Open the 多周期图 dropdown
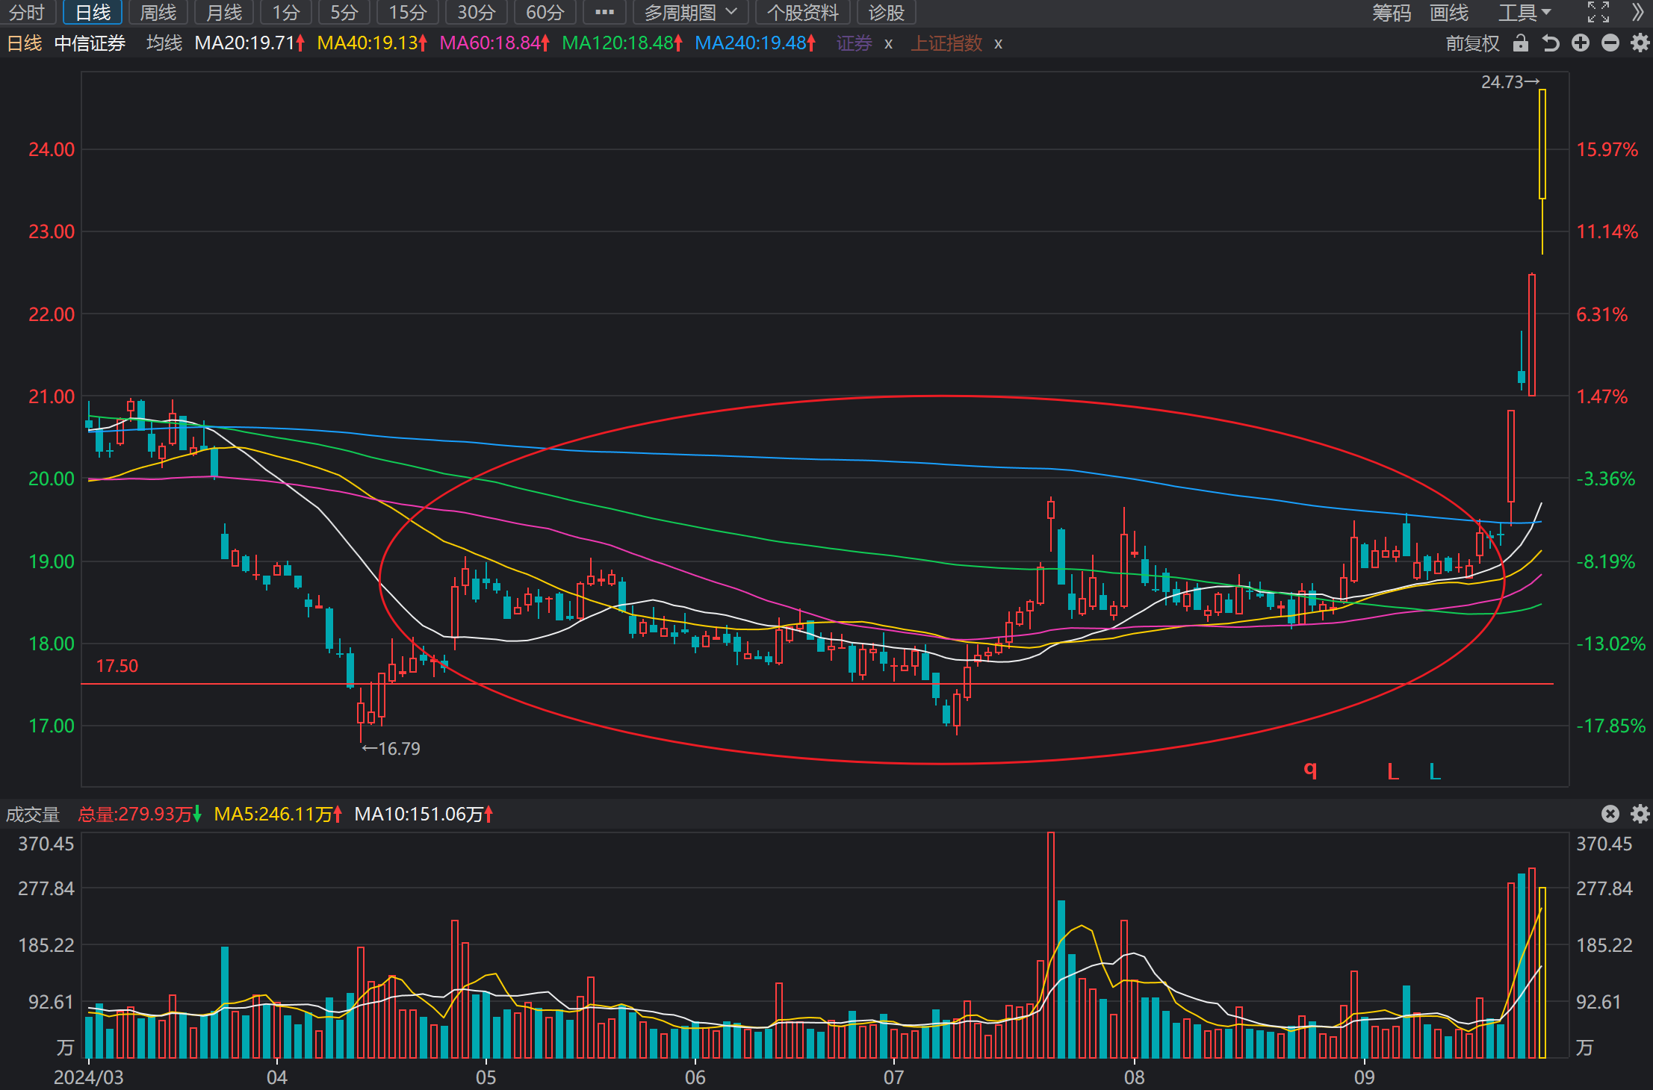 (x=690, y=13)
